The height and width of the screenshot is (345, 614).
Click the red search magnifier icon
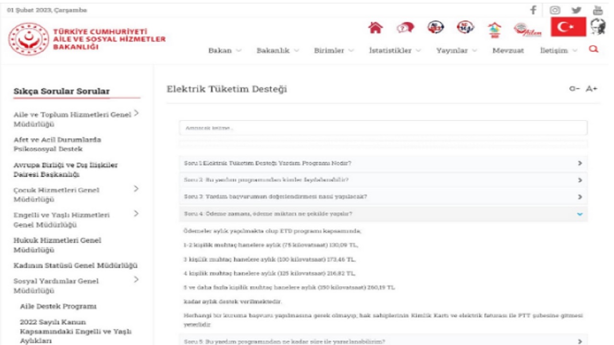[594, 49]
